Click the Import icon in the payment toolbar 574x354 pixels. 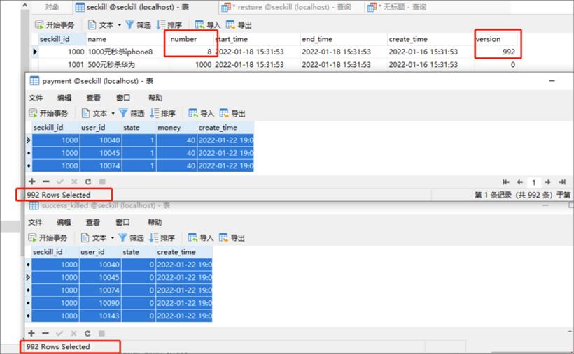[x=201, y=113]
